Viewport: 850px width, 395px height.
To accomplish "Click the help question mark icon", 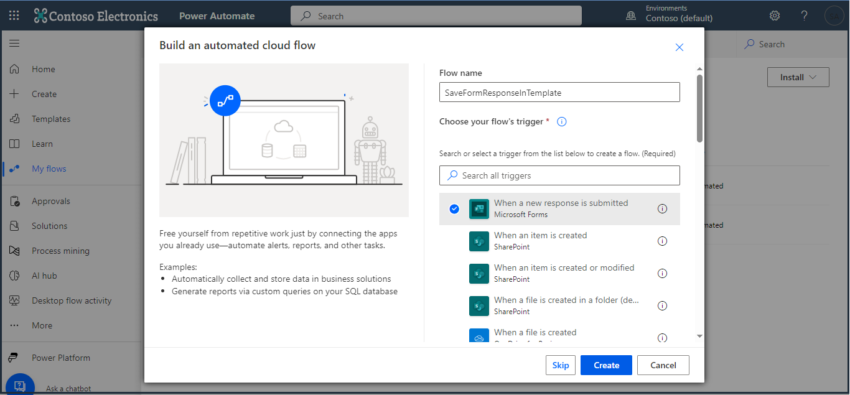I will tap(805, 16).
